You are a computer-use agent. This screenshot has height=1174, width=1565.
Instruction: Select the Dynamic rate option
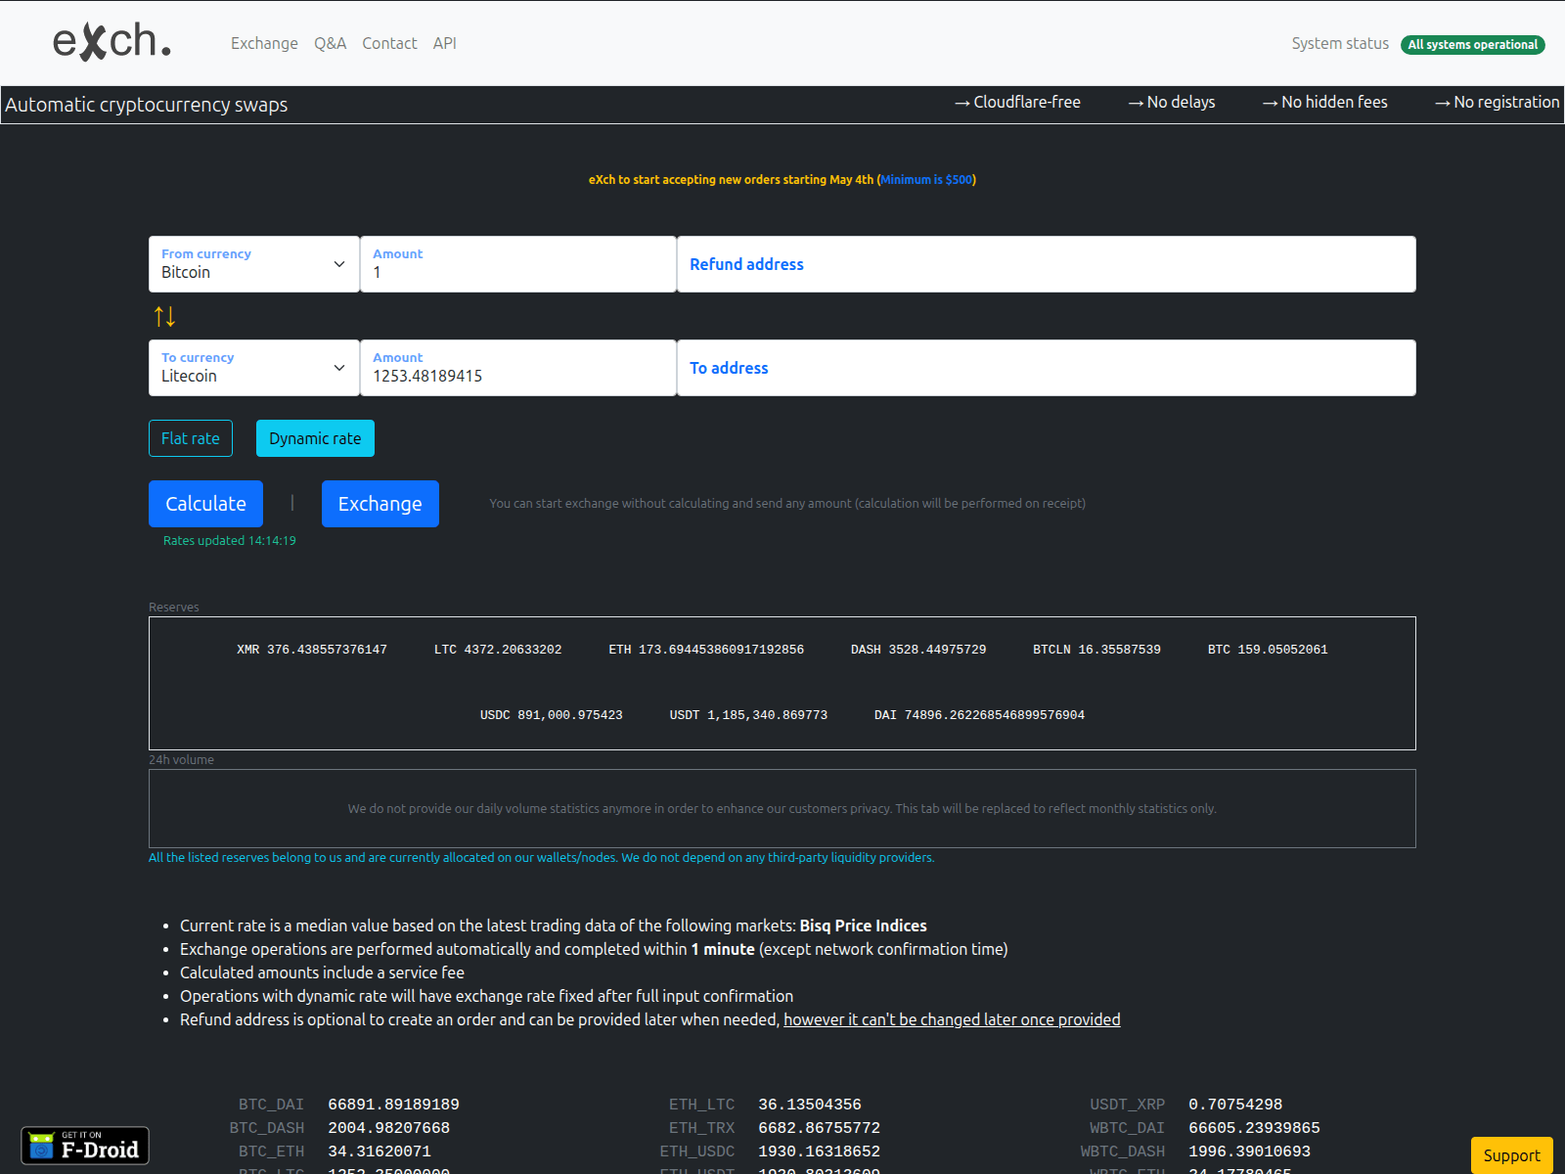click(x=315, y=438)
